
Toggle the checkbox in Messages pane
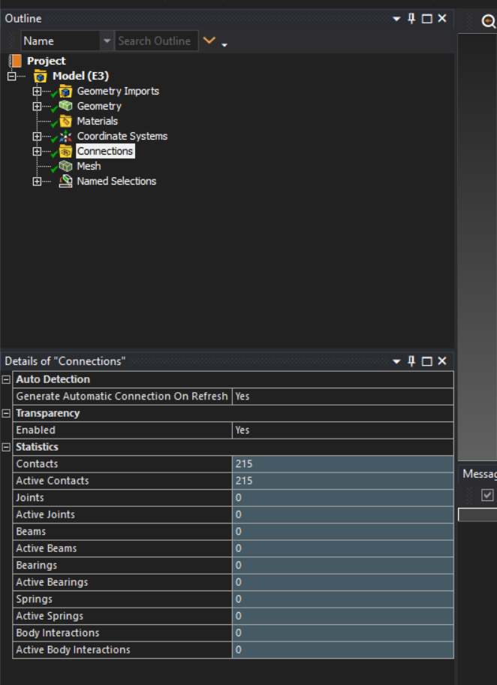(x=487, y=495)
